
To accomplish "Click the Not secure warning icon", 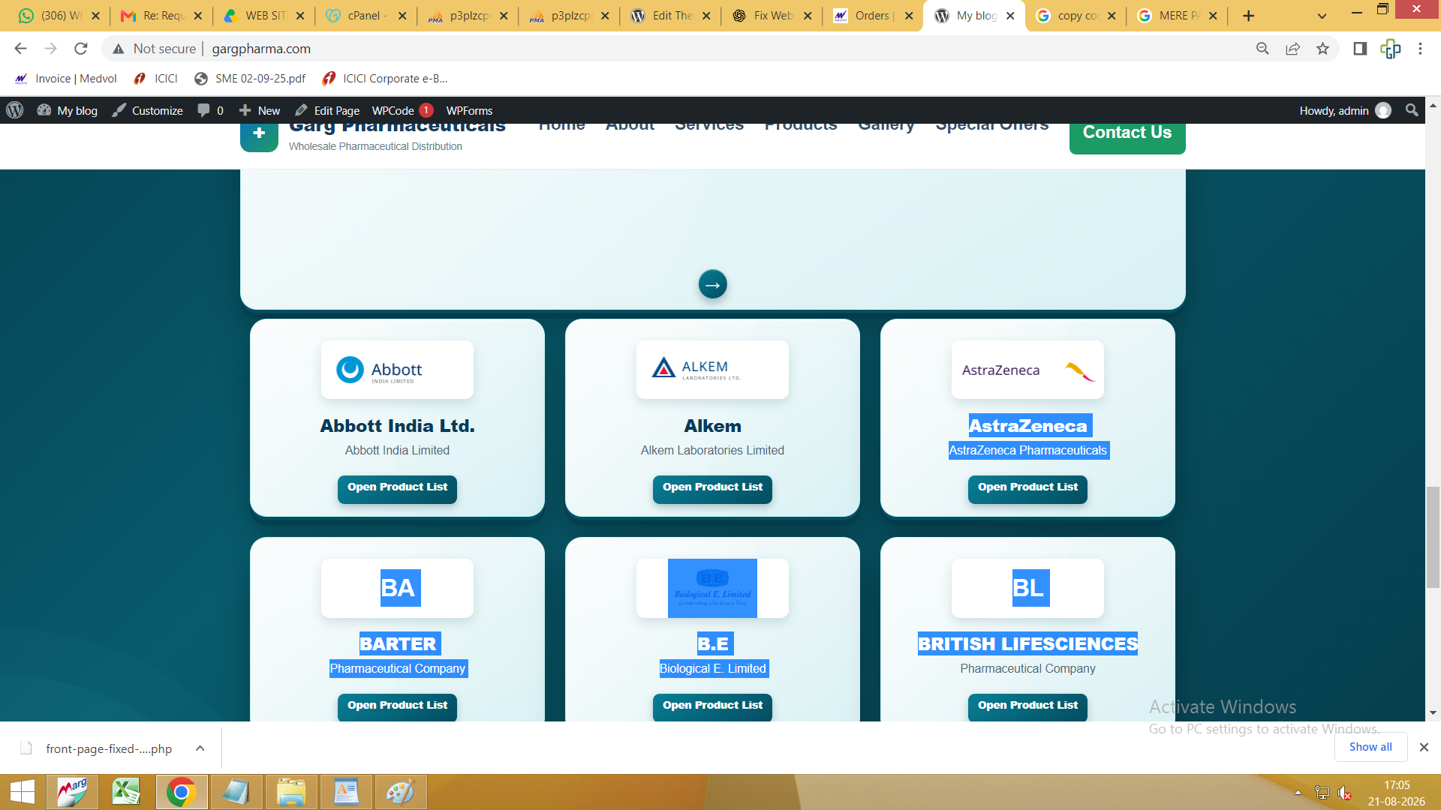I will [x=118, y=49].
